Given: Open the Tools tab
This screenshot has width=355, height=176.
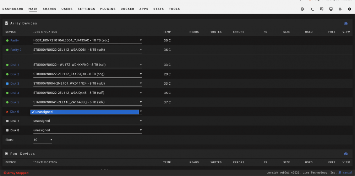Looking at the screenshot, I should tap(174, 9).
